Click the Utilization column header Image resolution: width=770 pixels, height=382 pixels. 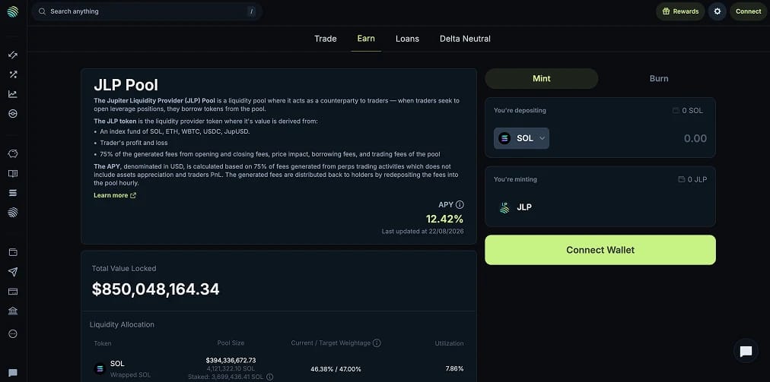tap(449, 343)
